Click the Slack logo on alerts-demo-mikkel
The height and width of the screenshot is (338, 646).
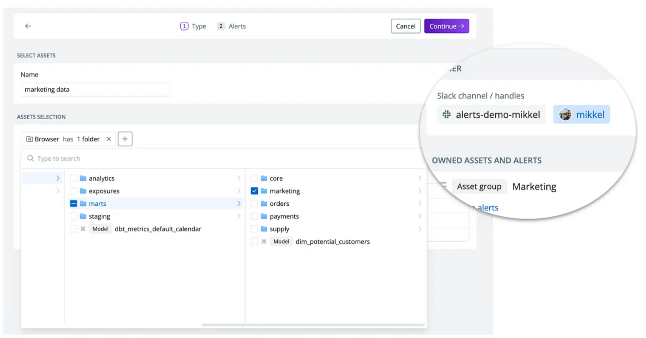pyautogui.click(x=447, y=115)
